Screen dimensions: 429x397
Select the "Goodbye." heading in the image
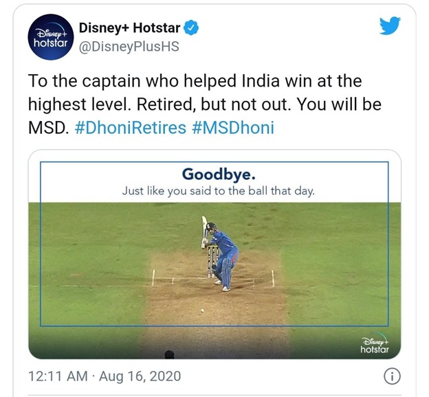tap(214, 174)
